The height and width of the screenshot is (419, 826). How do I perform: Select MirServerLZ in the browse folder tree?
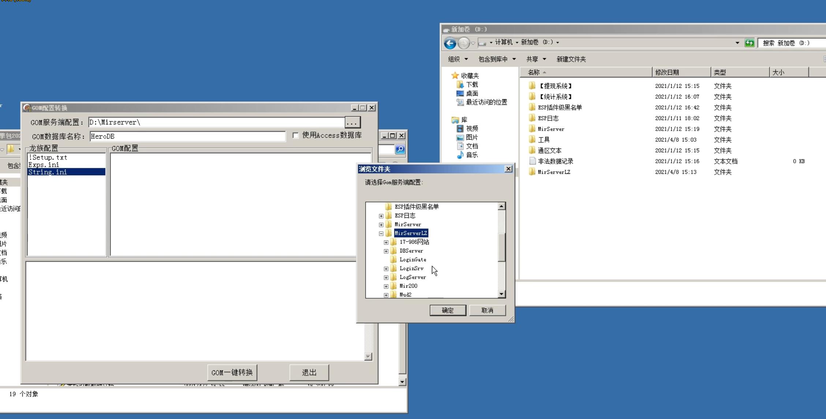(411, 233)
